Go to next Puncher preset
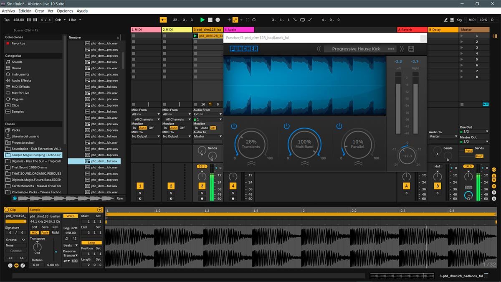The image size is (501, 282). 402,49
